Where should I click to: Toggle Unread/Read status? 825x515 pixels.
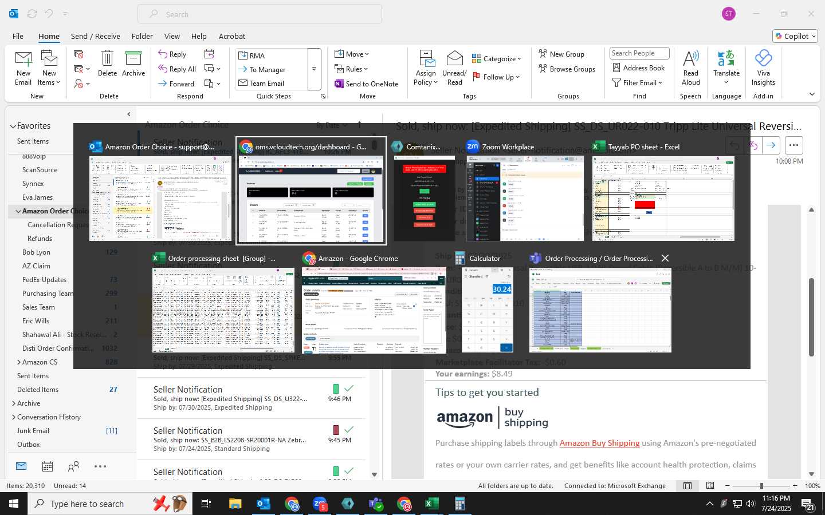pos(454,68)
